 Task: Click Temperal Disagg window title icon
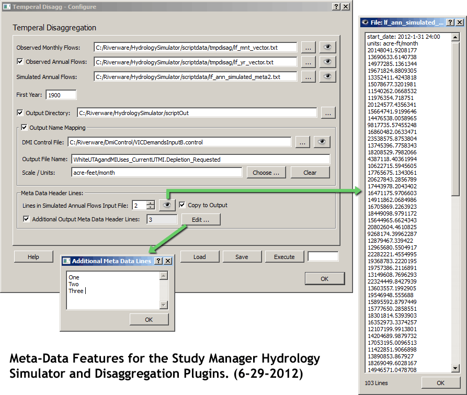coord(7,7)
